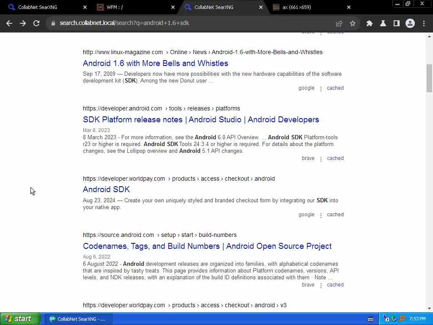
Task: Click the taskbar clock showing 7:53 PM
Action: (417, 319)
